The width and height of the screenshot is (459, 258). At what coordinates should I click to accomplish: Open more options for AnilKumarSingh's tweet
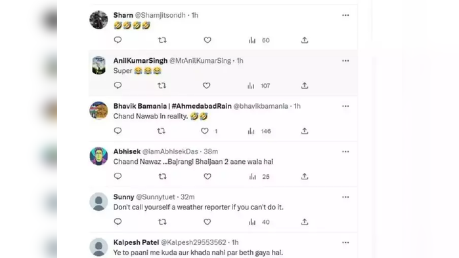point(345,61)
